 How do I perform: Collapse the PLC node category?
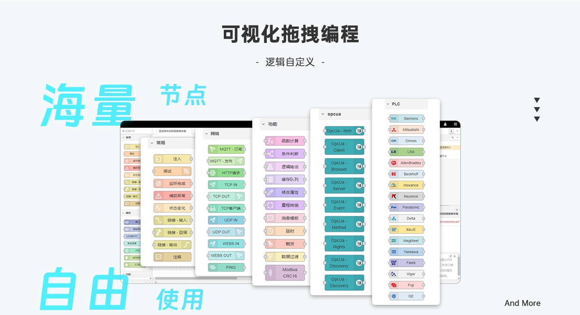tap(388, 104)
